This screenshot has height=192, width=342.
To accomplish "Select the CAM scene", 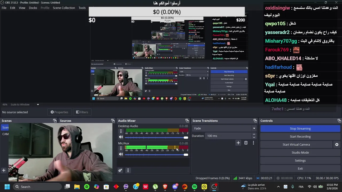I will click(5, 134).
